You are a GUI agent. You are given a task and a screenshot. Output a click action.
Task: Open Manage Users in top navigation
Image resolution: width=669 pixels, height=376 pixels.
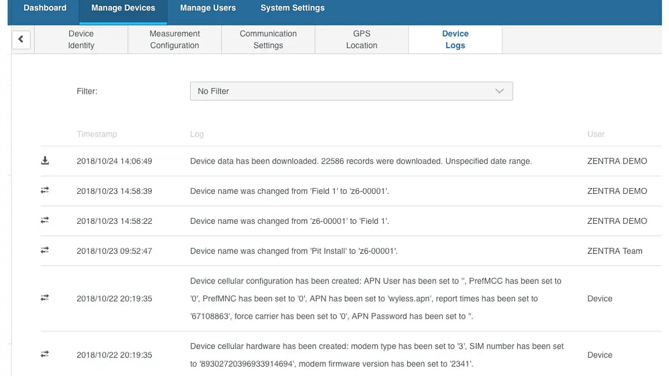208,8
